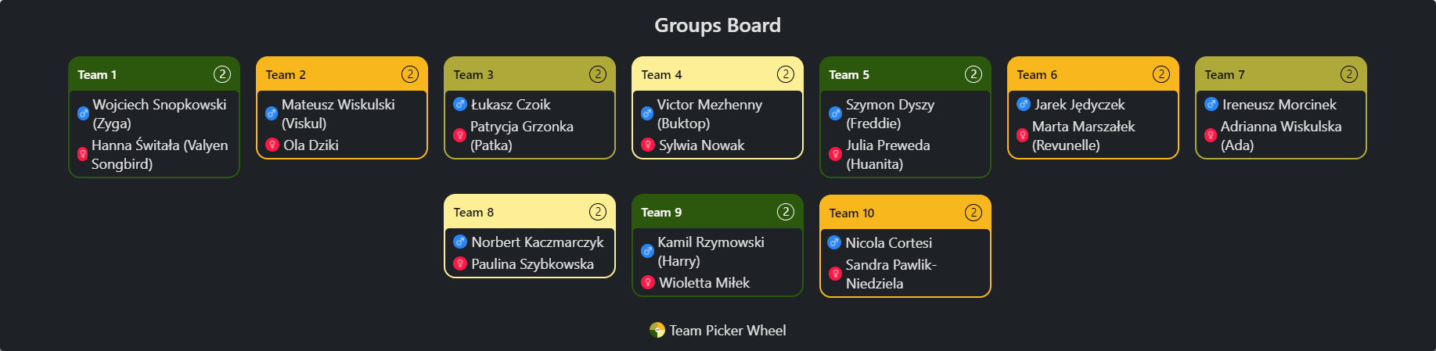Select member Ireneusz Morcinek in Team 7
1436x351 pixels.
[1281, 104]
